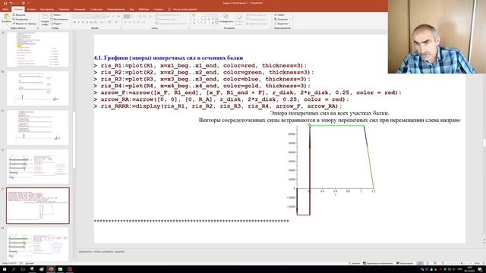Open the Design (Конструктор) ribbon tab
The width and height of the screenshot is (486, 273).
click(x=47, y=9)
